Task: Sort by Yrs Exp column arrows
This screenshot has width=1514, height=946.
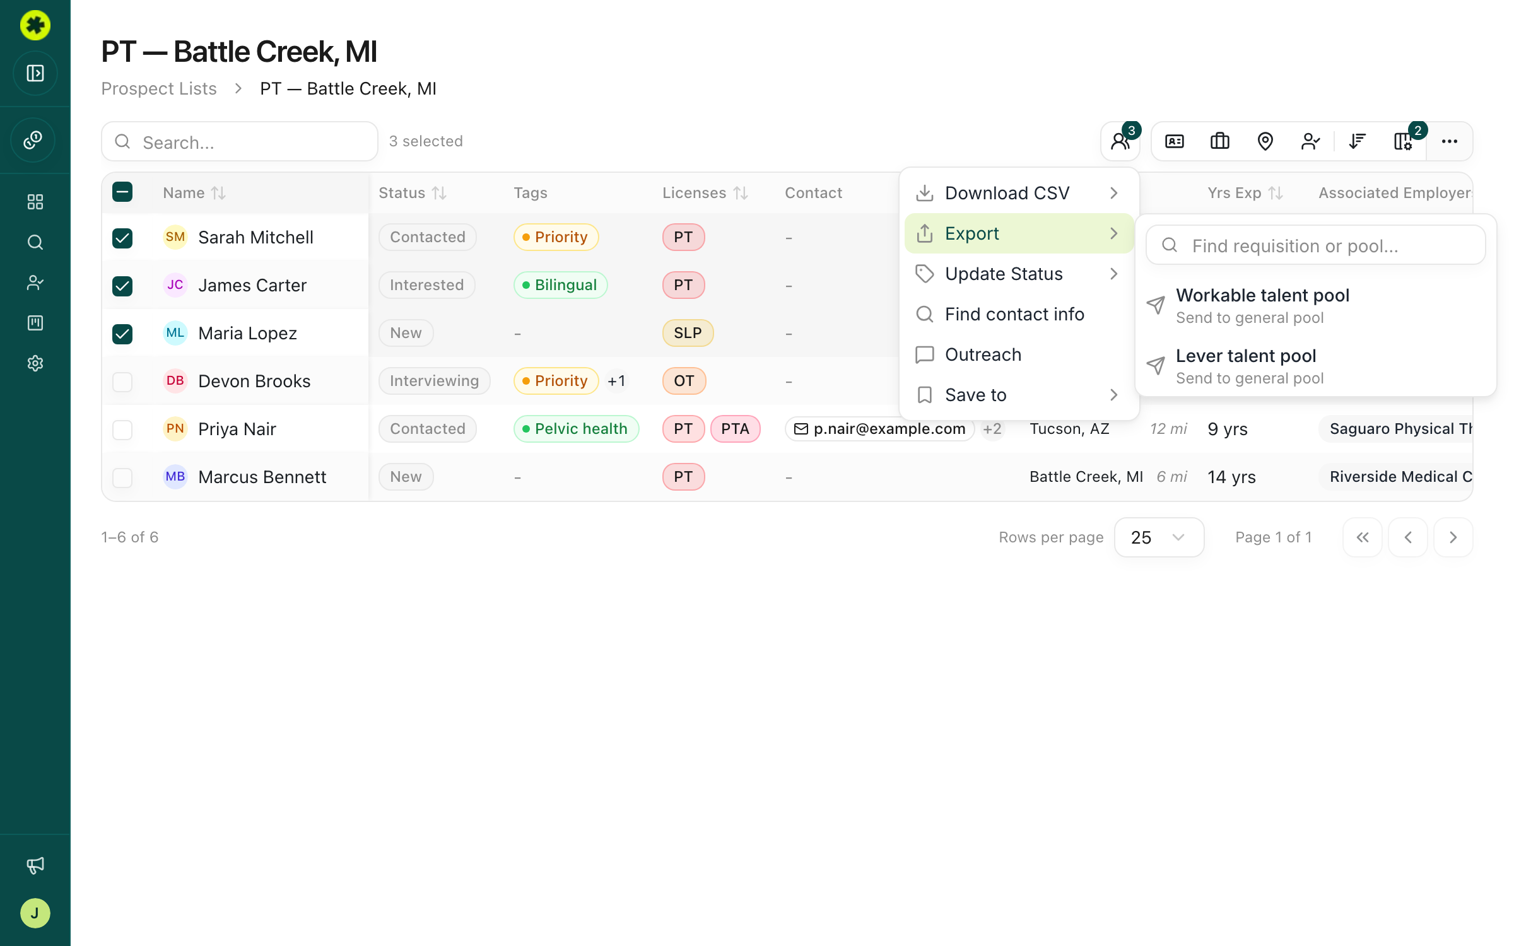Action: pyautogui.click(x=1276, y=193)
